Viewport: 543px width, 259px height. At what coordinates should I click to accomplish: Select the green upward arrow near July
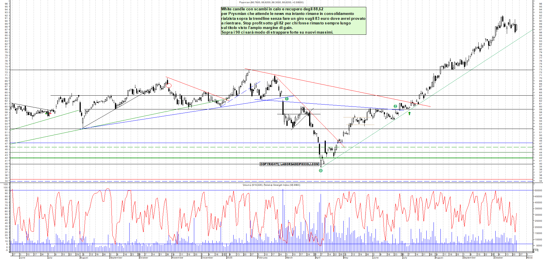[x=409, y=113]
